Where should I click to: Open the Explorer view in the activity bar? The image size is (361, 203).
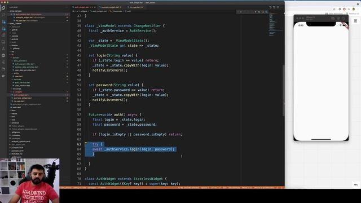pyautogui.click(x=3, y=8)
